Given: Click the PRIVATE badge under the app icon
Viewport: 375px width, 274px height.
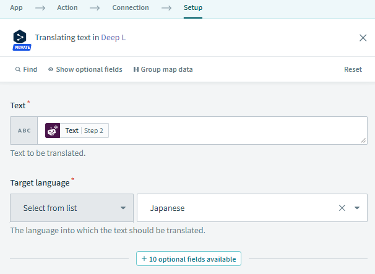Looking at the screenshot, I should (x=22, y=48).
